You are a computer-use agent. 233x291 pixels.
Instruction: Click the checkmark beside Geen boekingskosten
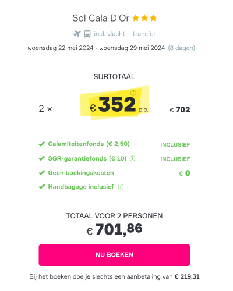(42, 173)
